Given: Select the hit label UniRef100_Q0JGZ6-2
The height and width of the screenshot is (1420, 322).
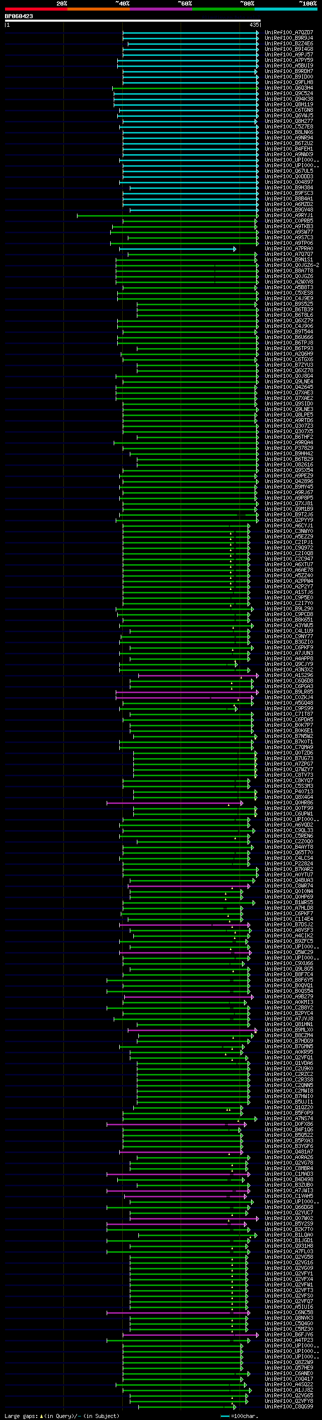Looking at the screenshot, I should coord(292,265).
